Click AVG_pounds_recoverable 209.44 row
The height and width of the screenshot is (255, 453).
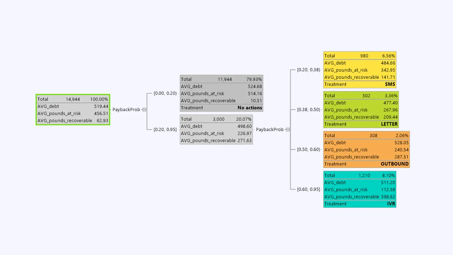[x=361, y=117]
